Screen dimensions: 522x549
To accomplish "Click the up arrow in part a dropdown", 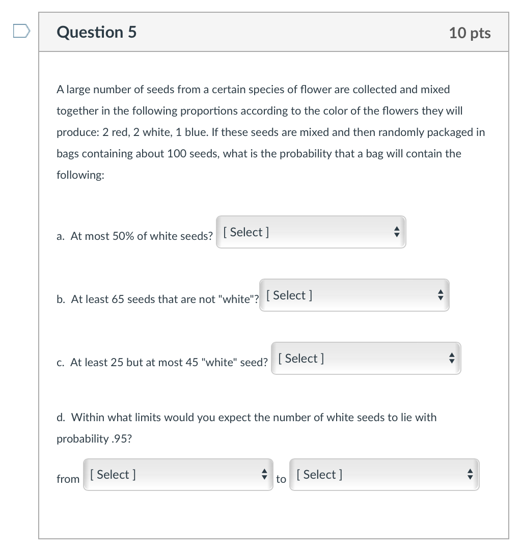I will coord(398,229).
